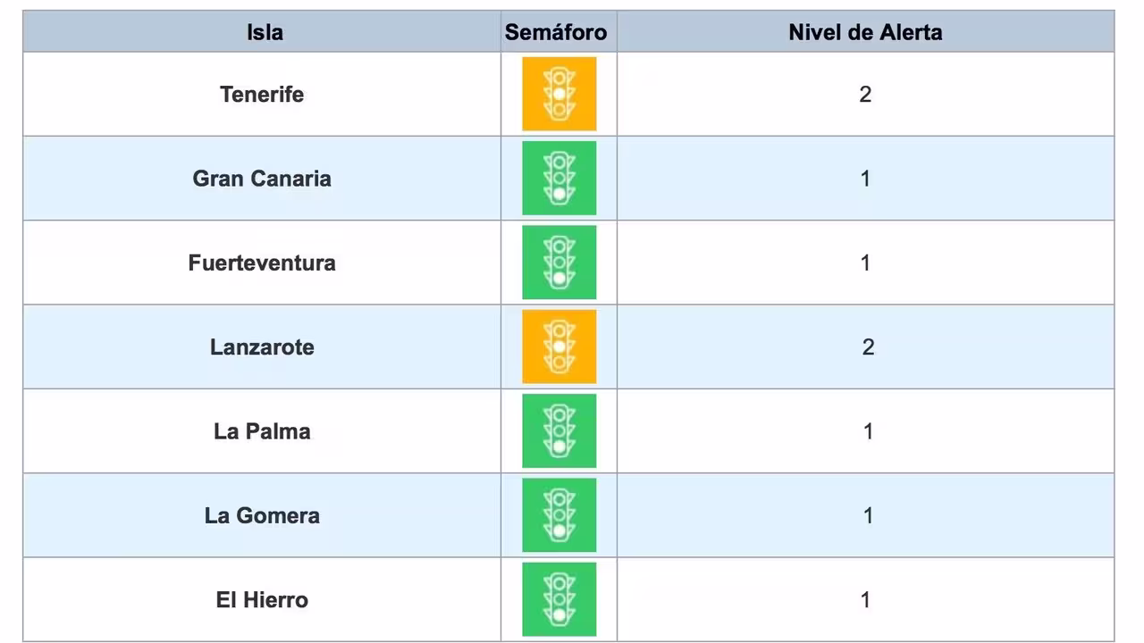Select the La Palma row label
This screenshot has width=1144, height=643.
click(262, 430)
